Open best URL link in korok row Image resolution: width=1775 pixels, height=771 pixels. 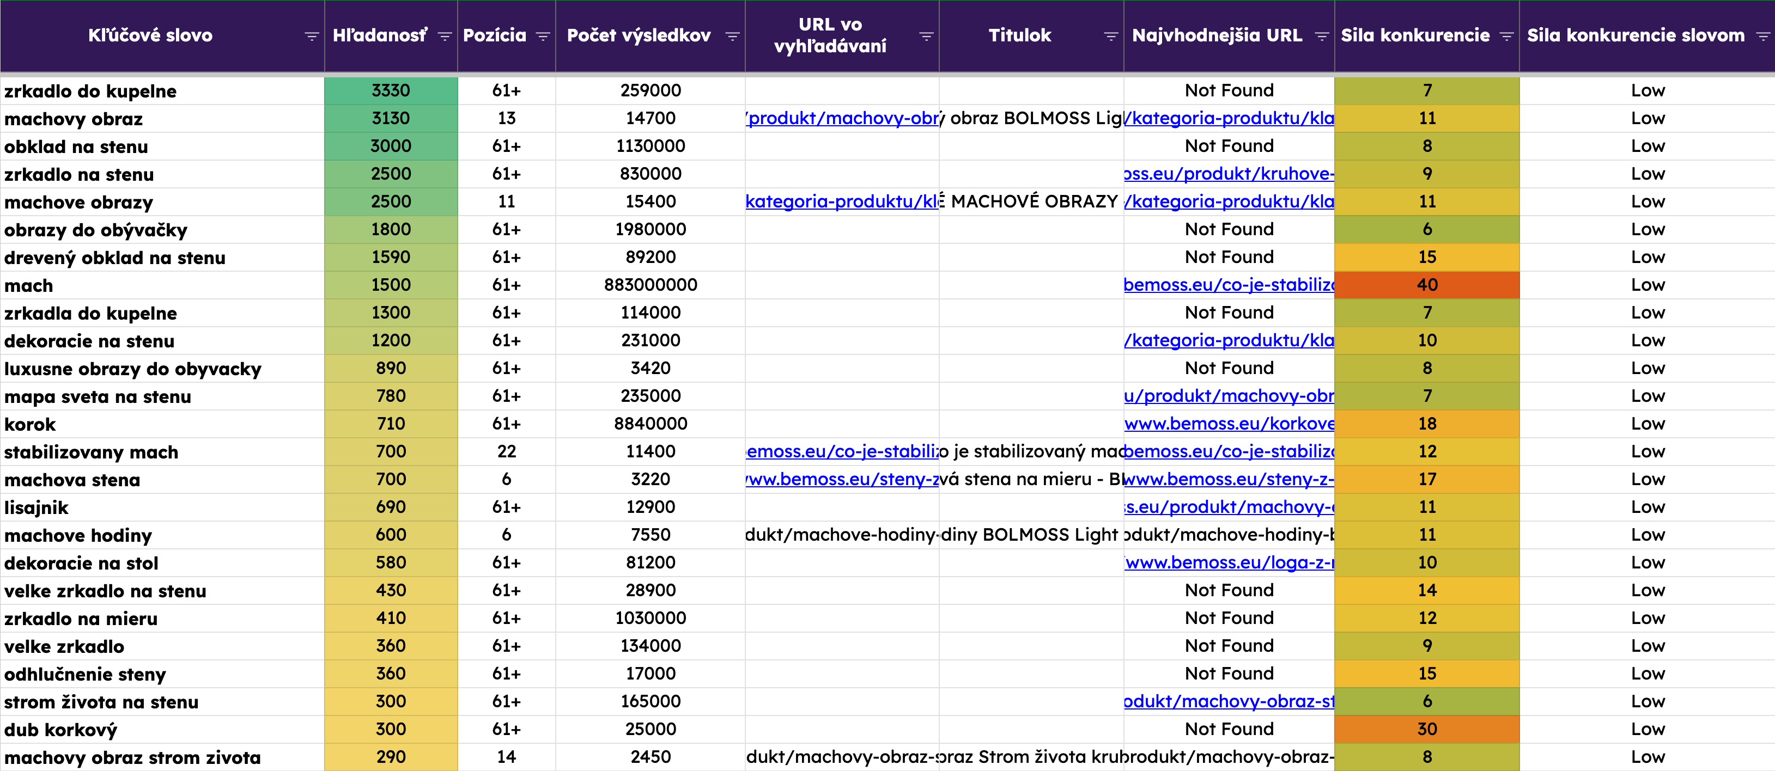[x=1229, y=424]
